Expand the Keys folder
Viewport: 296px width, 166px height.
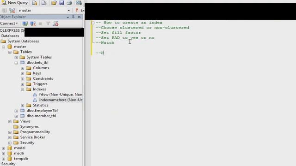click(23, 73)
